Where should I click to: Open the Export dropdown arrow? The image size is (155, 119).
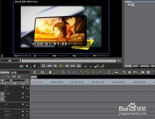click(x=139, y=73)
